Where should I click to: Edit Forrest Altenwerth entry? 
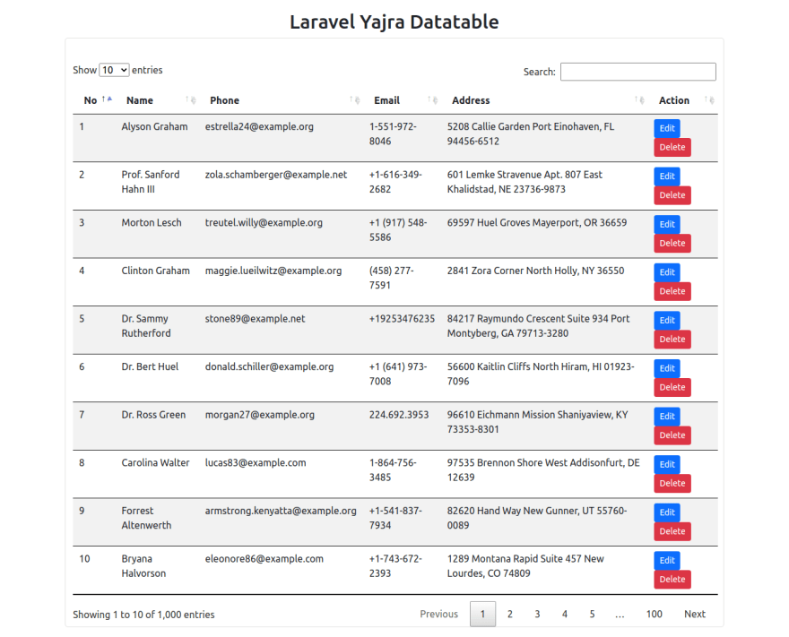click(x=667, y=512)
